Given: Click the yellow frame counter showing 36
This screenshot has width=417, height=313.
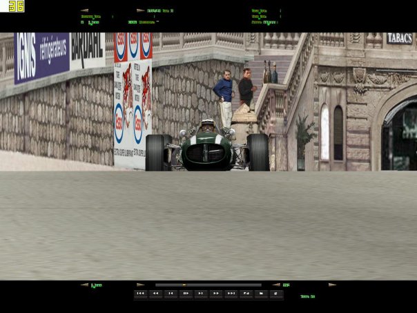Looking at the screenshot, I should 16,6.
